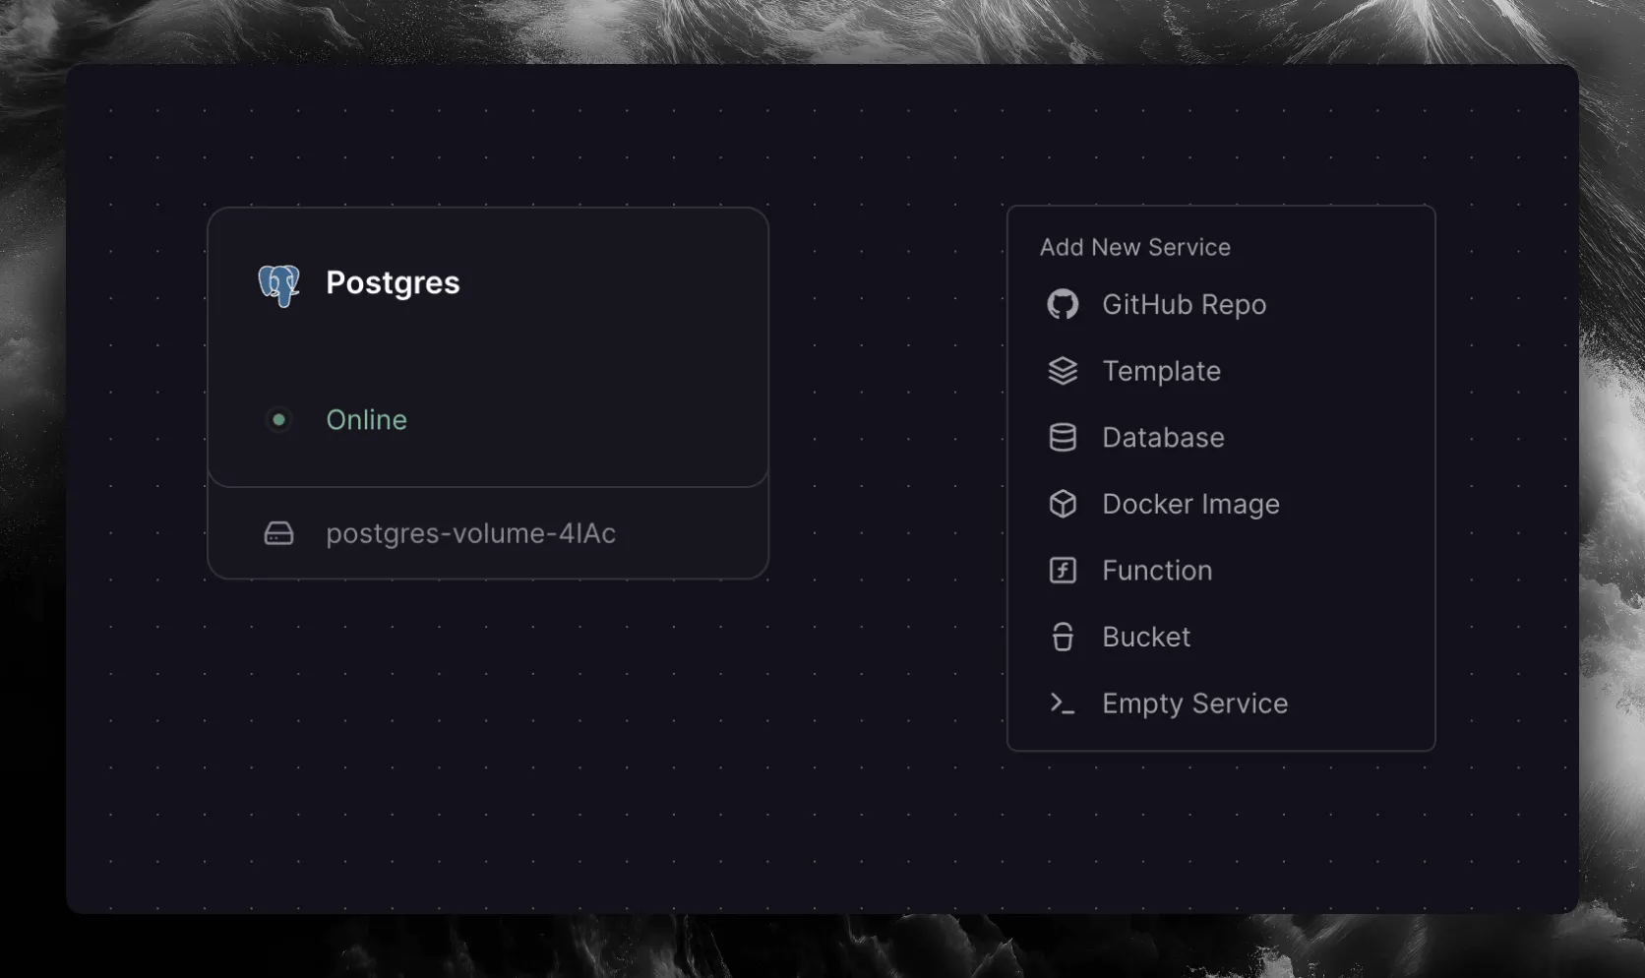Select GitHub Repo from the service menu
Screen dimensions: 1645x978
(1184, 305)
